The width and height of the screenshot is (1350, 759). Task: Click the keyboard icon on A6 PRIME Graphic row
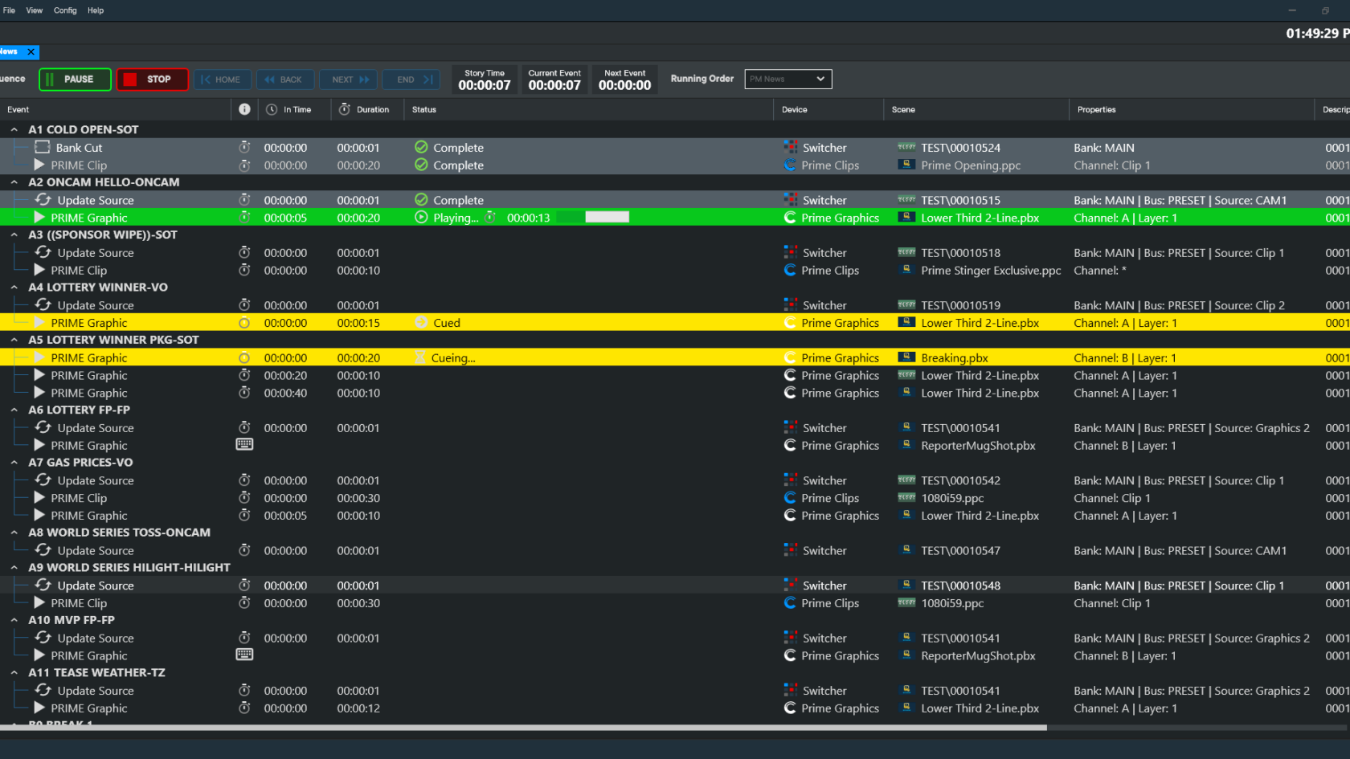click(x=244, y=444)
